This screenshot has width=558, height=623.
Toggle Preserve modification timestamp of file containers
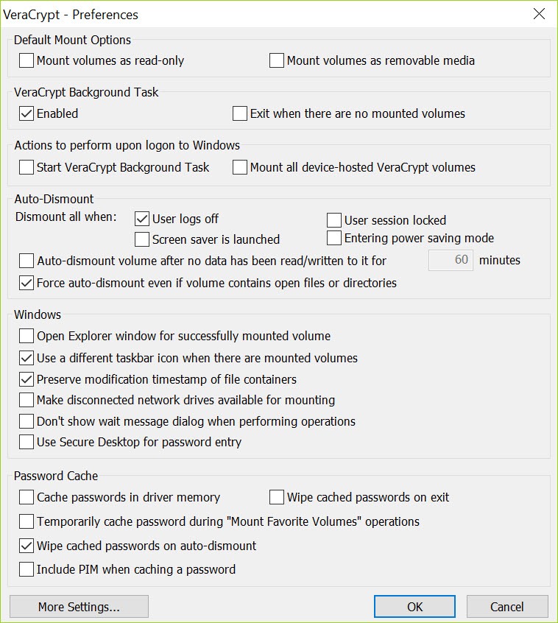tap(27, 379)
